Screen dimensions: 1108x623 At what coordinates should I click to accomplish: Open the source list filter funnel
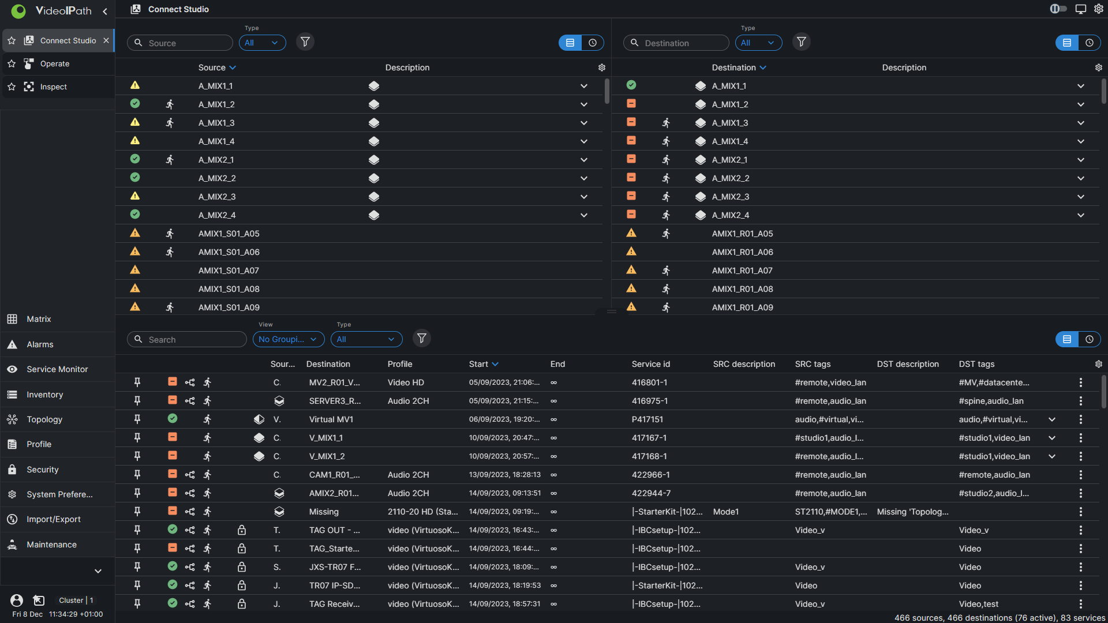305,42
